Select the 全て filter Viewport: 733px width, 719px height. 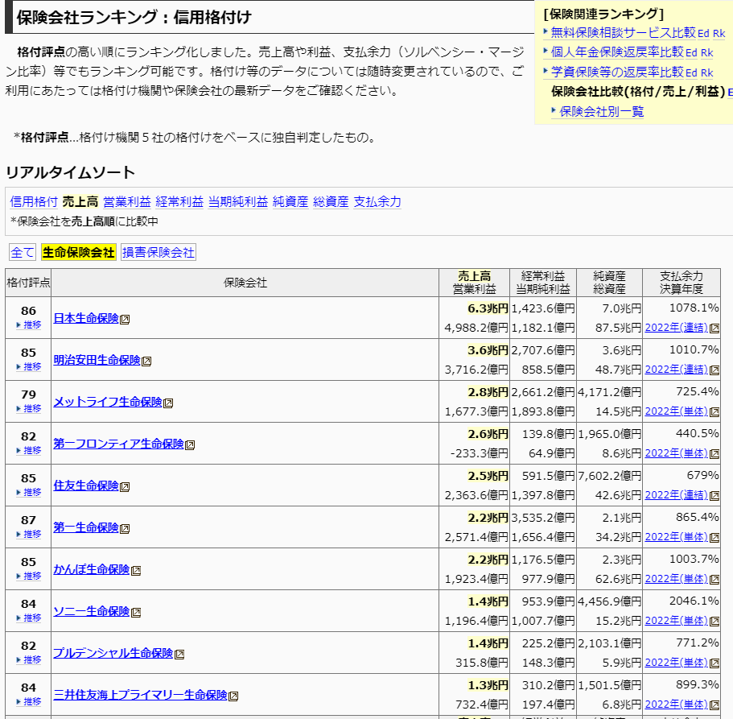pyautogui.click(x=22, y=253)
